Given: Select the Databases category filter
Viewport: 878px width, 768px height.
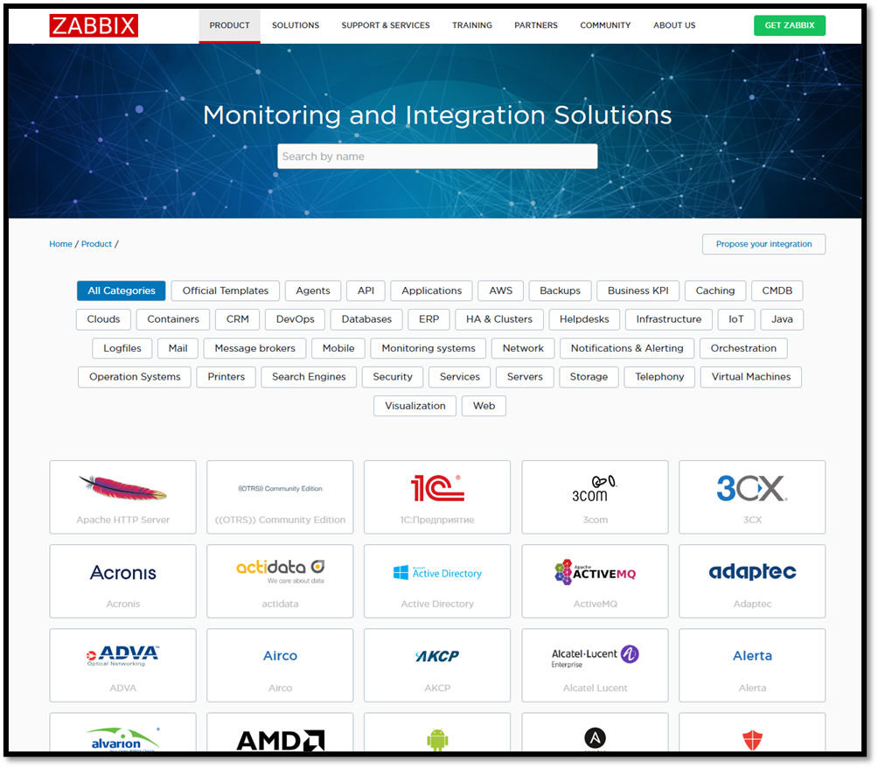Looking at the screenshot, I should [366, 319].
